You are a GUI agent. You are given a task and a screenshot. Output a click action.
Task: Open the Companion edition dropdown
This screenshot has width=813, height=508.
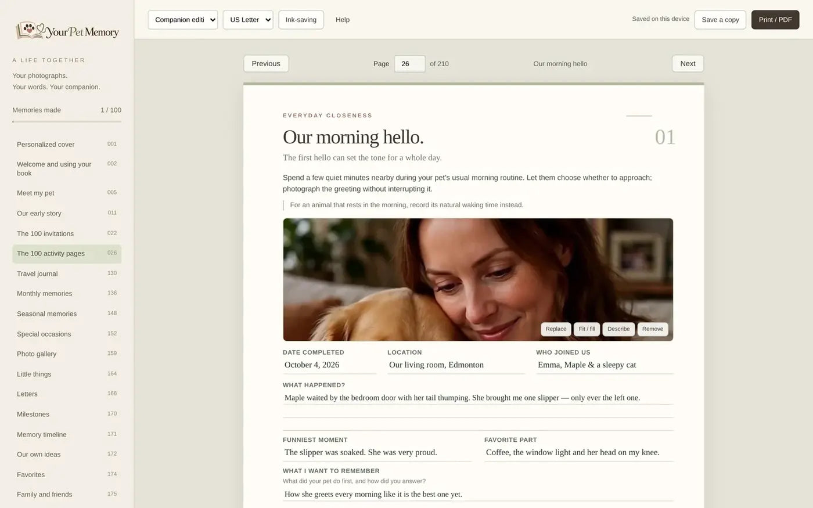(x=183, y=20)
